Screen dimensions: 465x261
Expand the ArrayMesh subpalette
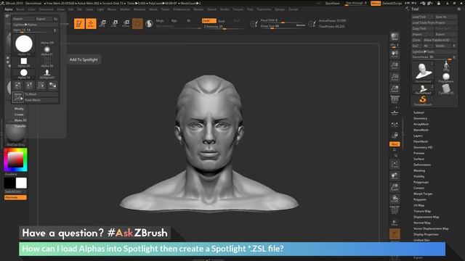pyautogui.click(x=421, y=124)
